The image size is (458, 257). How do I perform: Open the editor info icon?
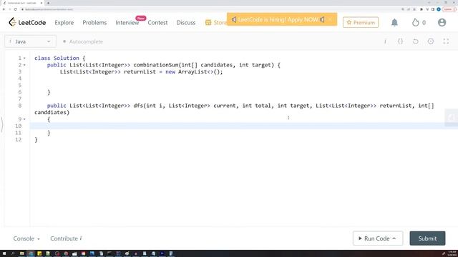[x=385, y=41]
